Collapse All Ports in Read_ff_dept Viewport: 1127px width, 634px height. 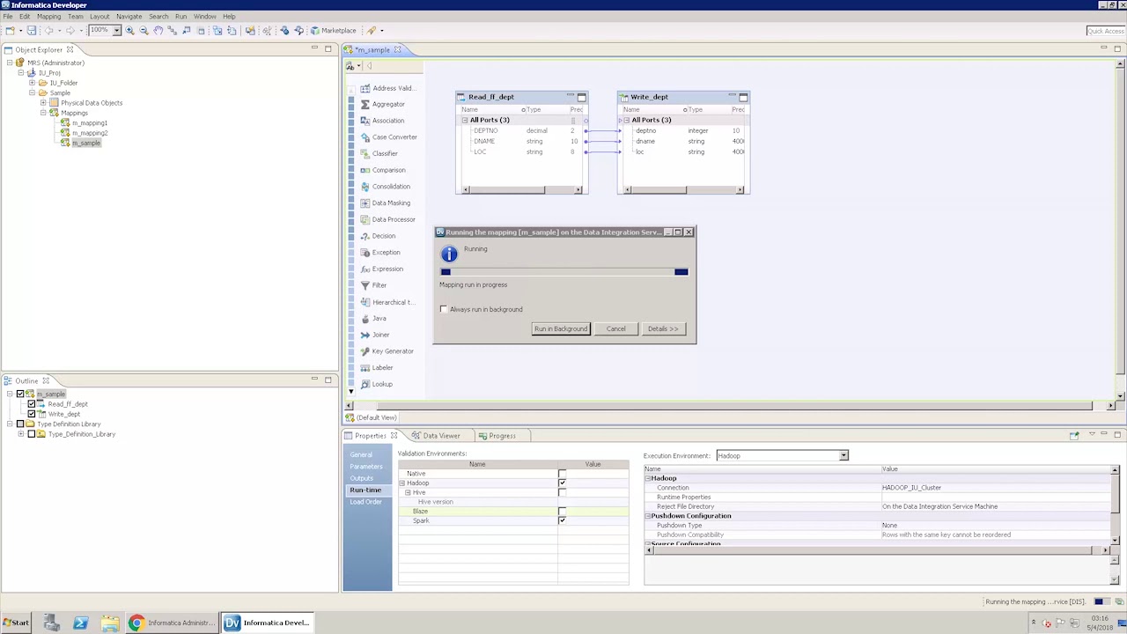pos(464,120)
